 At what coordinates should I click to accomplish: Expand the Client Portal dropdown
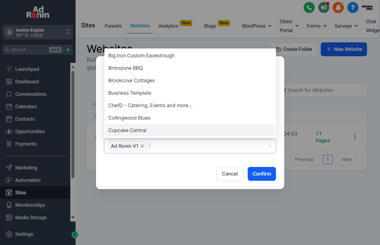point(289,26)
